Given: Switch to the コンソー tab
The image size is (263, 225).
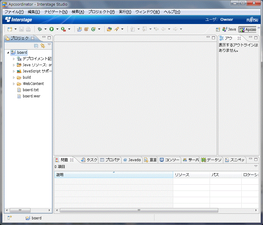Looking at the screenshot, I should click(170, 160).
